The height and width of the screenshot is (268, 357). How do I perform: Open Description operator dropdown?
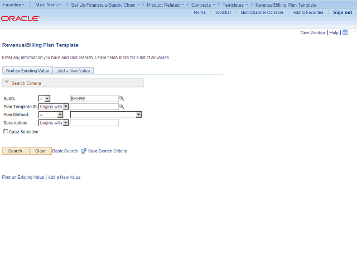54,123
